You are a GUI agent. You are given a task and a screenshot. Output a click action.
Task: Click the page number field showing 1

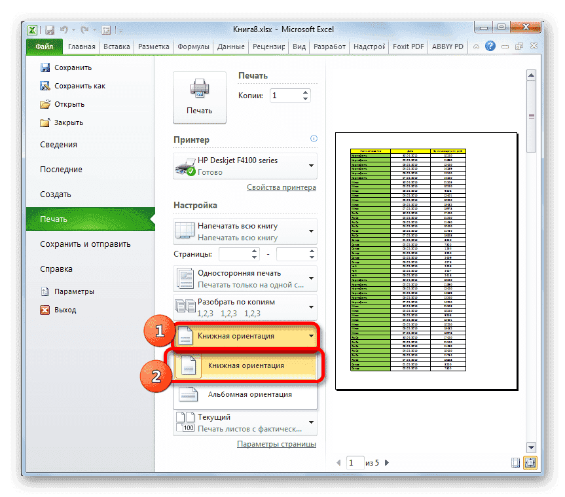point(355,462)
